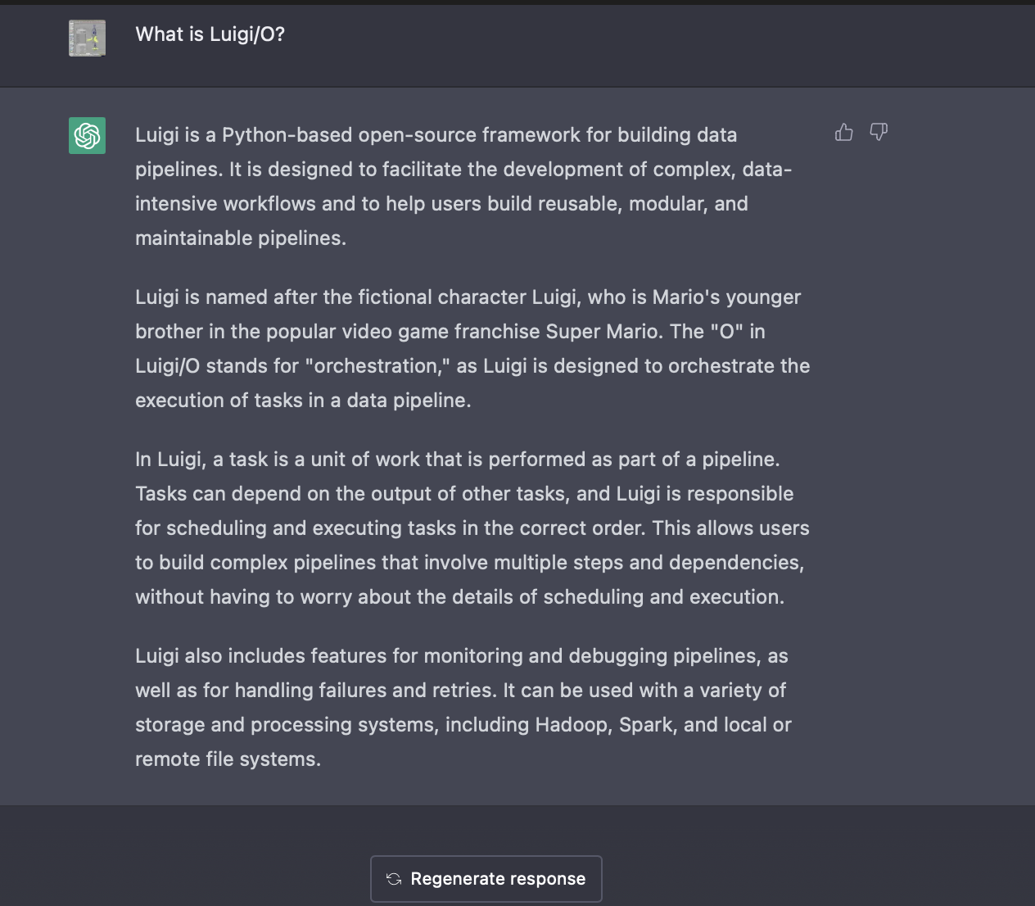Click the thumbs up icon
The height and width of the screenshot is (906, 1035).
(x=844, y=132)
